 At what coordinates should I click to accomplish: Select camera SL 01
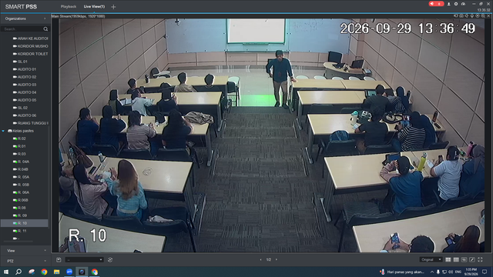click(20, 62)
